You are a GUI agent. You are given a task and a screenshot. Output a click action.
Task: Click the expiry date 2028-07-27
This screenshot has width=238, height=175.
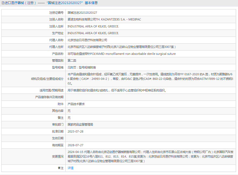75,145
